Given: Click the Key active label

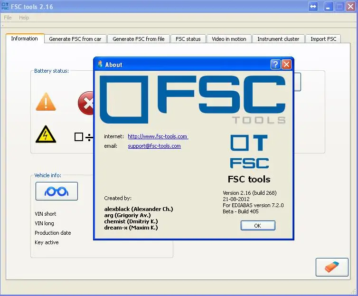Looking at the screenshot, I should click(47, 243).
